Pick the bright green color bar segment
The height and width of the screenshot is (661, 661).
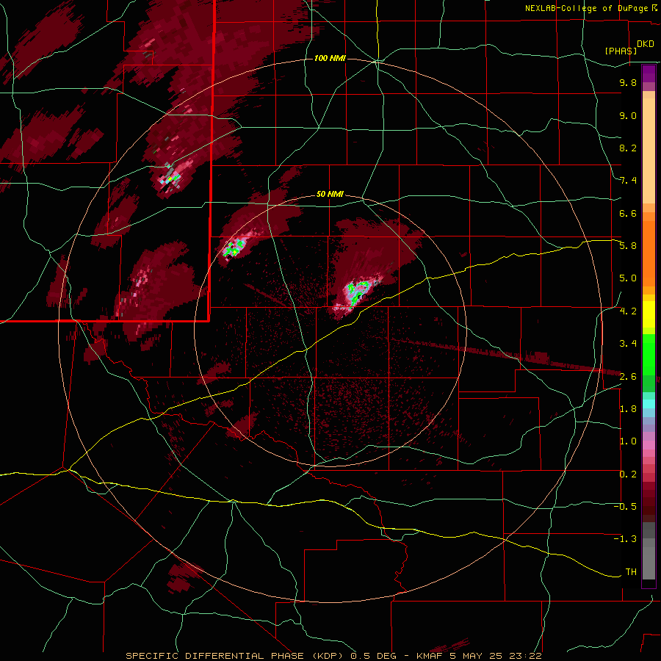click(x=649, y=355)
